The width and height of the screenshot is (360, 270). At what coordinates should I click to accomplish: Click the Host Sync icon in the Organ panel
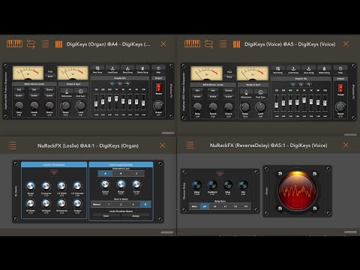click(80, 92)
